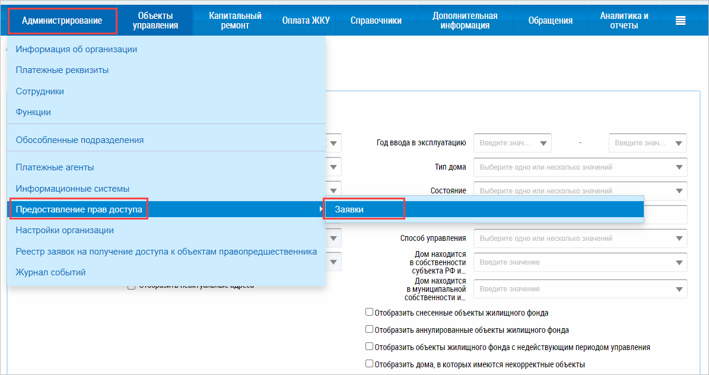This screenshot has width=709, height=375.
Task: Check Отобразить аннулированные объекты жилищного фонда
Action: (370, 329)
